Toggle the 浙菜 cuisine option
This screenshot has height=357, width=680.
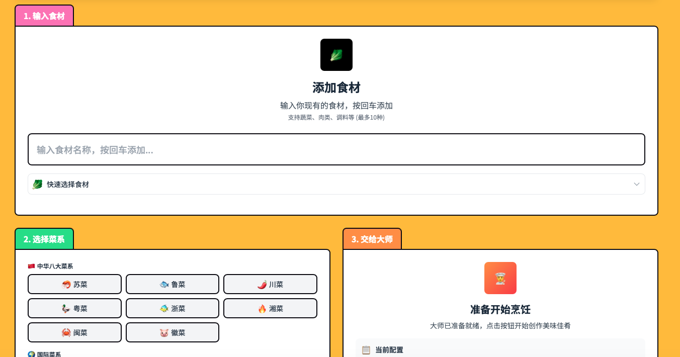pyautogui.click(x=172, y=308)
